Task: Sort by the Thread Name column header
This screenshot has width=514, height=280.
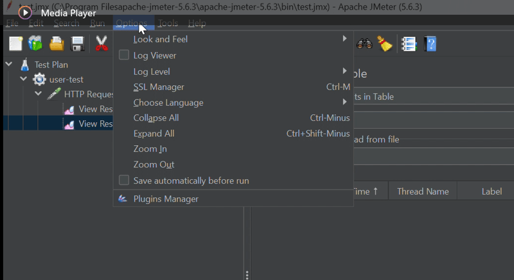Action: coord(423,191)
